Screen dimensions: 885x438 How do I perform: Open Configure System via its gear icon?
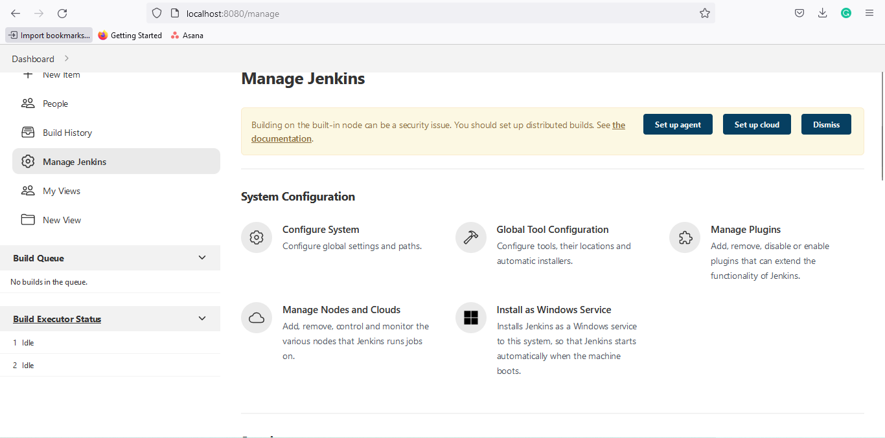257,237
